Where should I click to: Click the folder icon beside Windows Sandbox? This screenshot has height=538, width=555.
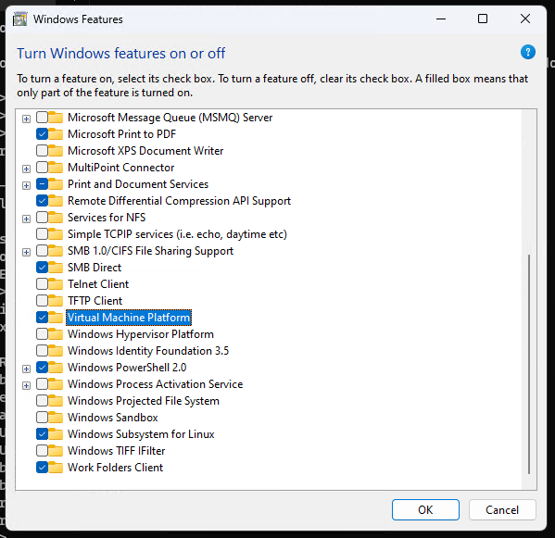tap(56, 418)
